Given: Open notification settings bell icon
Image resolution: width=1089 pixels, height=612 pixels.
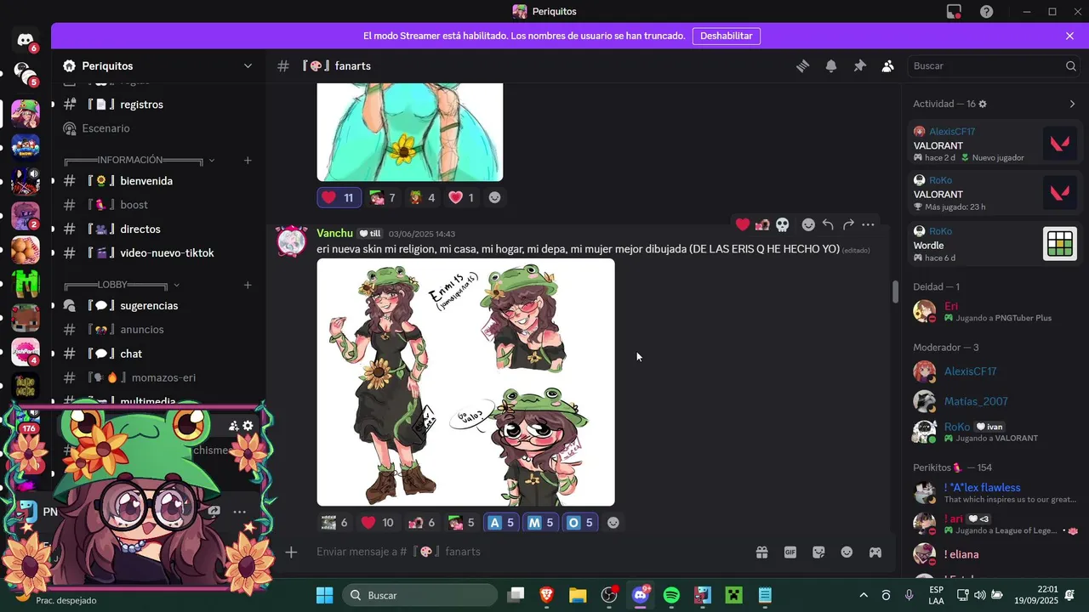Looking at the screenshot, I should (x=831, y=66).
